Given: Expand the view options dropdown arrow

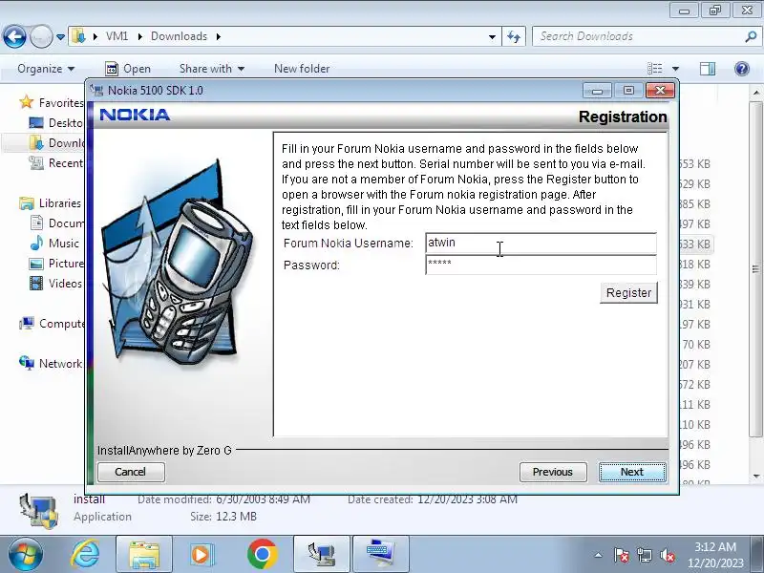Looking at the screenshot, I should click(676, 69).
